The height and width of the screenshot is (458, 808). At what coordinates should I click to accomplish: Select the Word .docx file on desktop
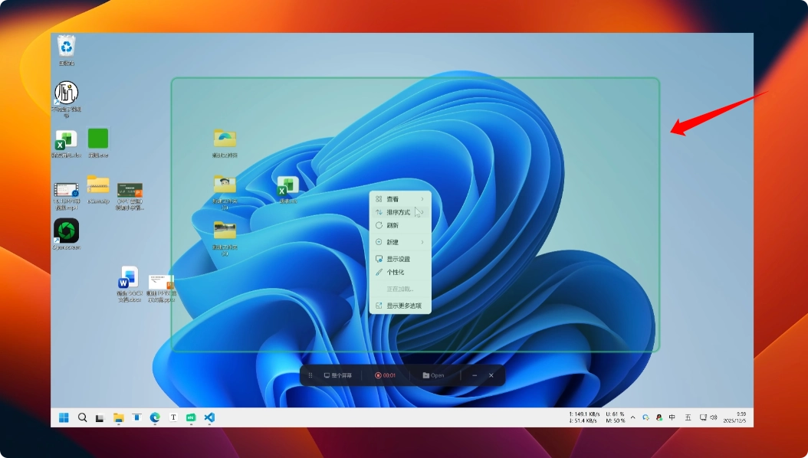point(129,278)
